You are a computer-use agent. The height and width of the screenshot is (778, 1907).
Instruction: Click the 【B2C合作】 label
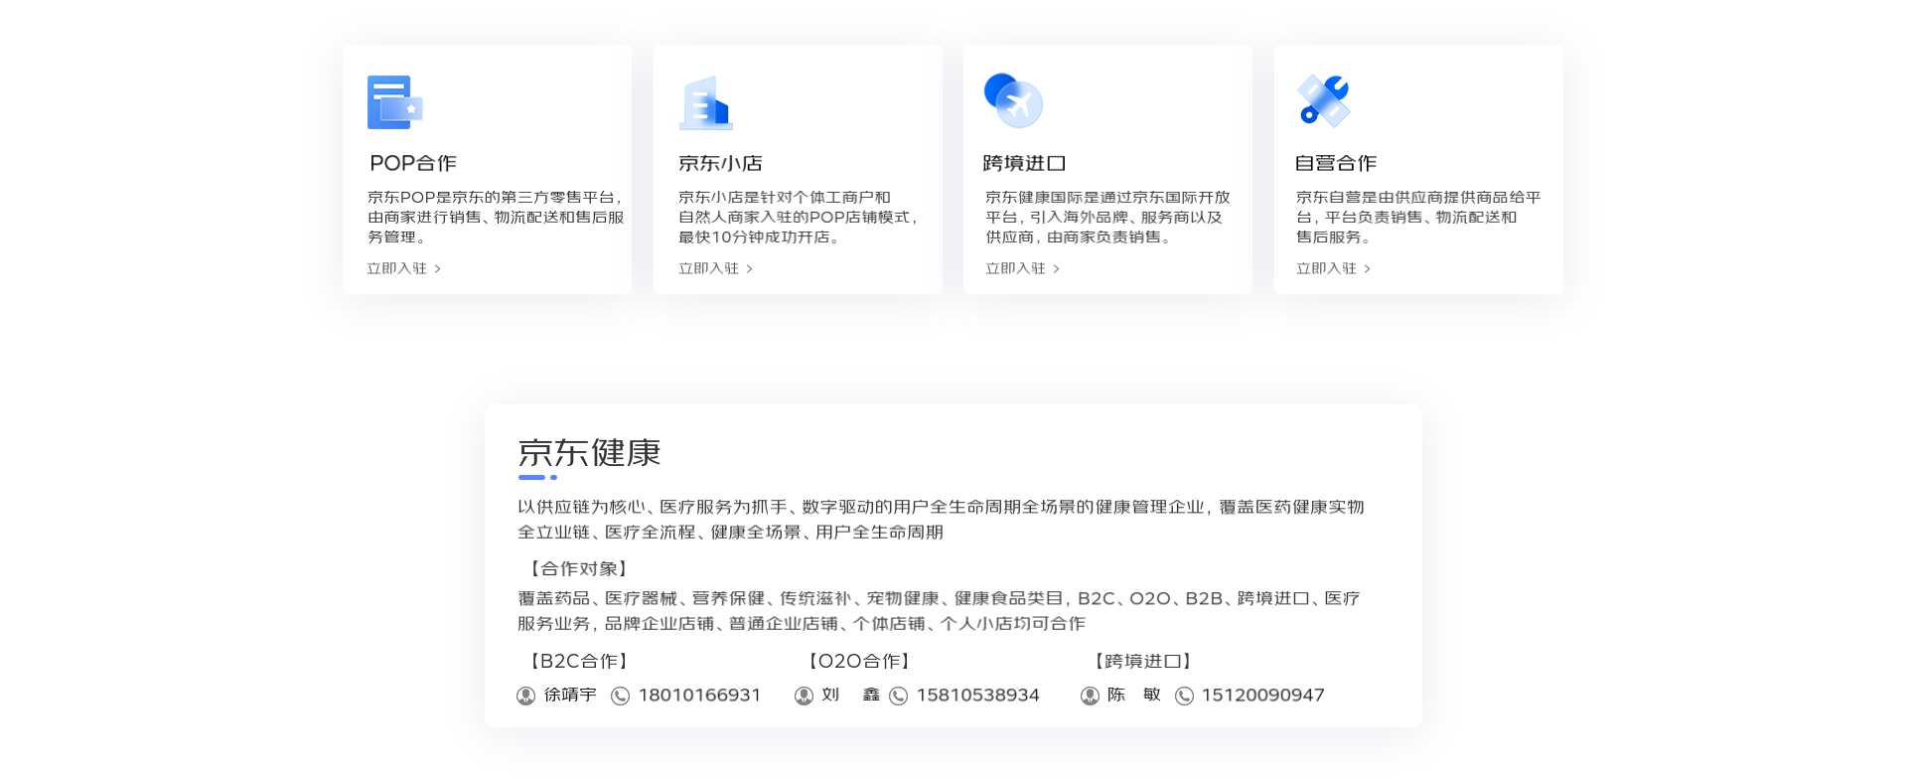coord(577,662)
